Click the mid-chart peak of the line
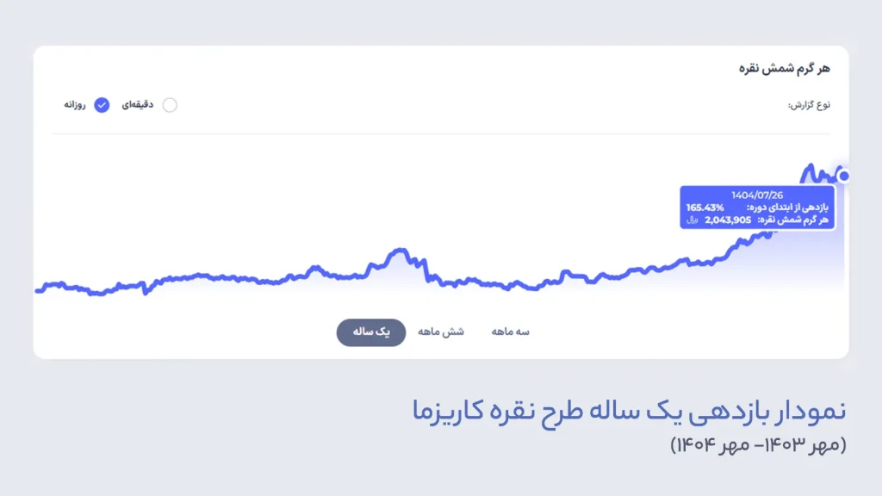Image resolution: width=882 pixels, height=496 pixels. pyautogui.click(x=397, y=251)
